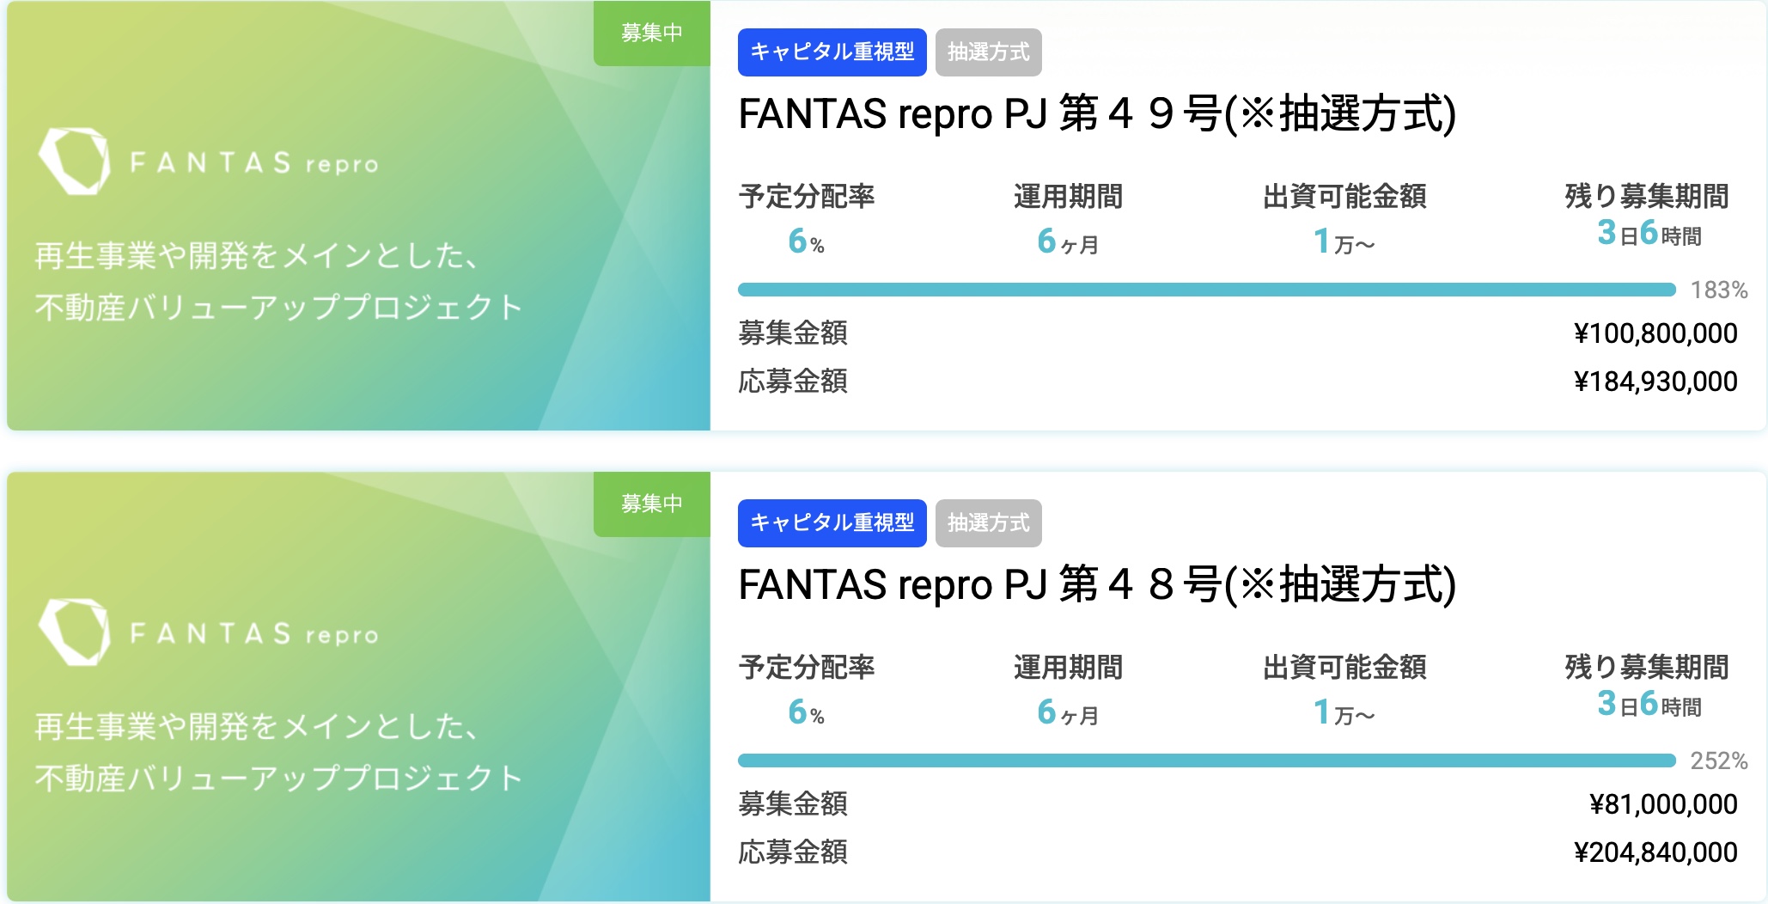Click 募集金額 ¥81,000,000 value
This screenshot has height=904, width=1768.
1663,804
